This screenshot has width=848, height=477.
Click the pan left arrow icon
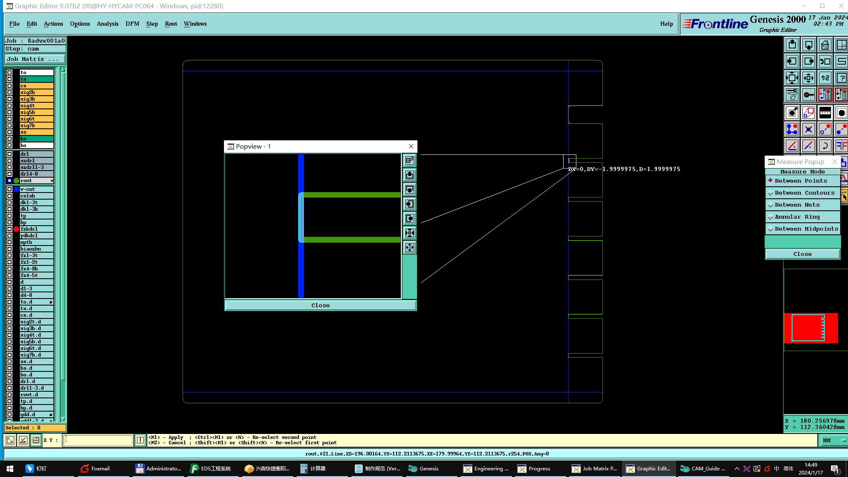792,61
